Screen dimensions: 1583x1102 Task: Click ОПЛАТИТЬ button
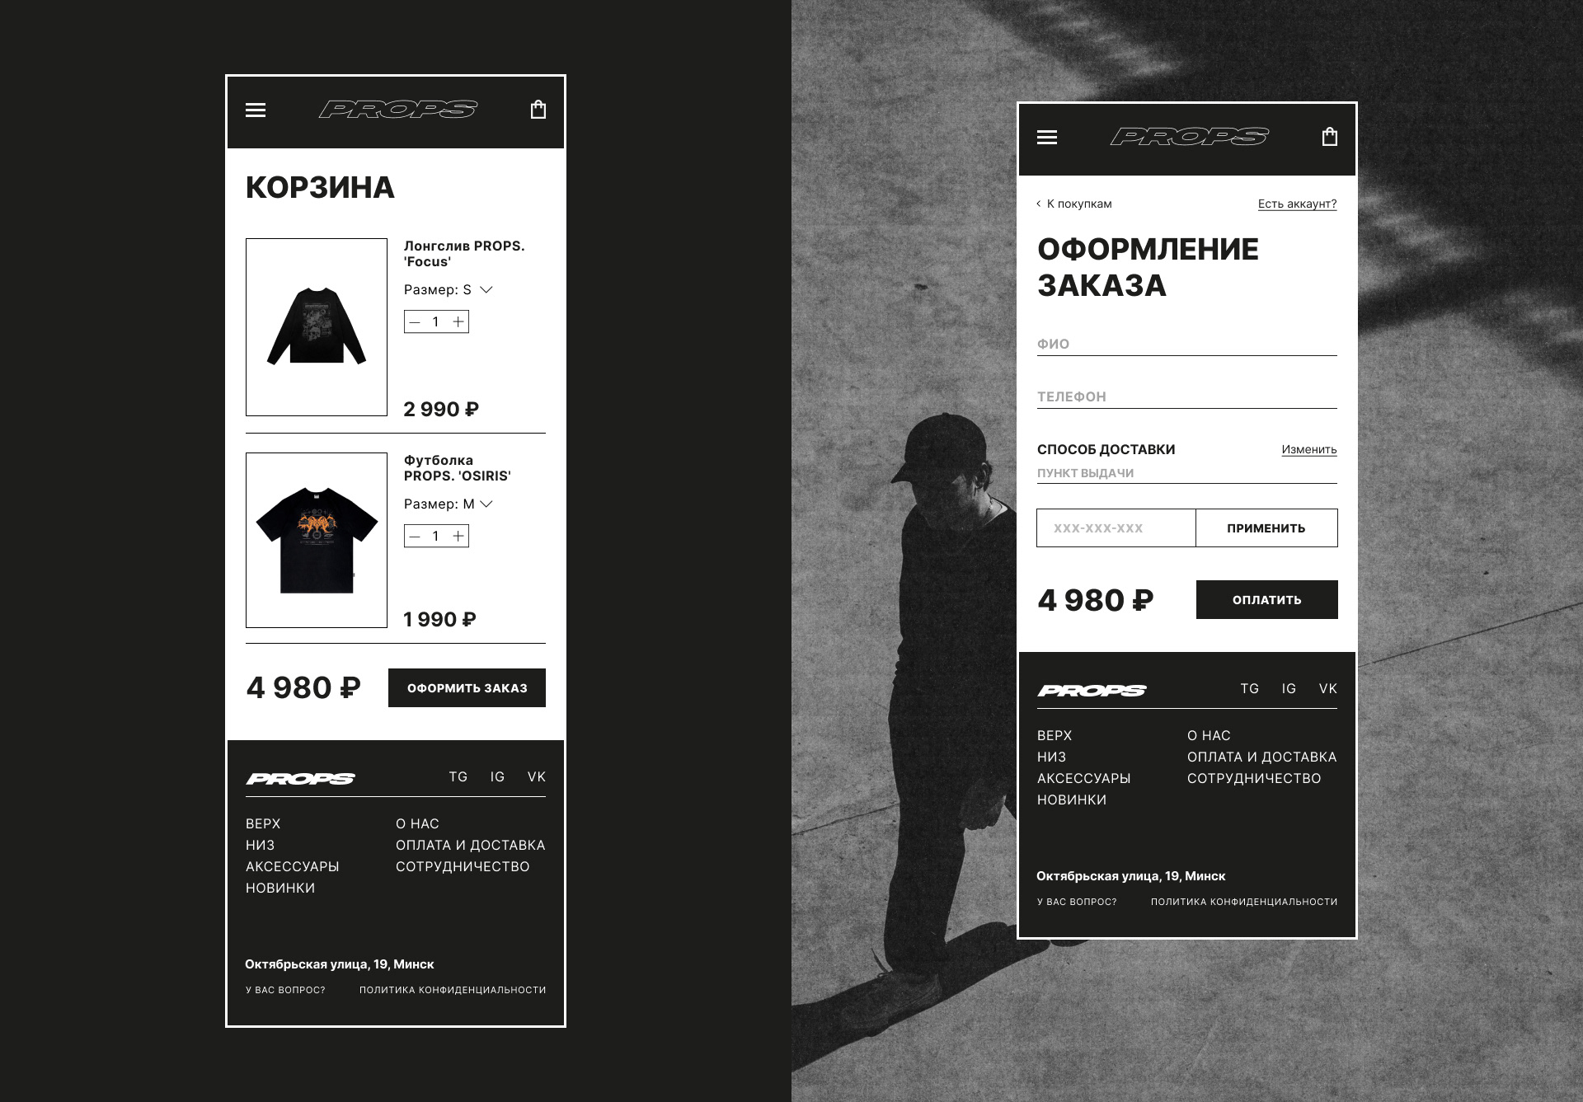click(x=1266, y=600)
